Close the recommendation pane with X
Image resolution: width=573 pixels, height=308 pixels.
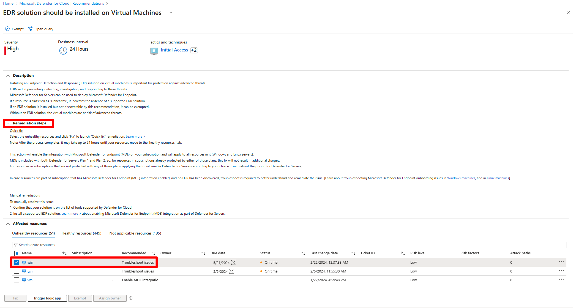coord(568,13)
